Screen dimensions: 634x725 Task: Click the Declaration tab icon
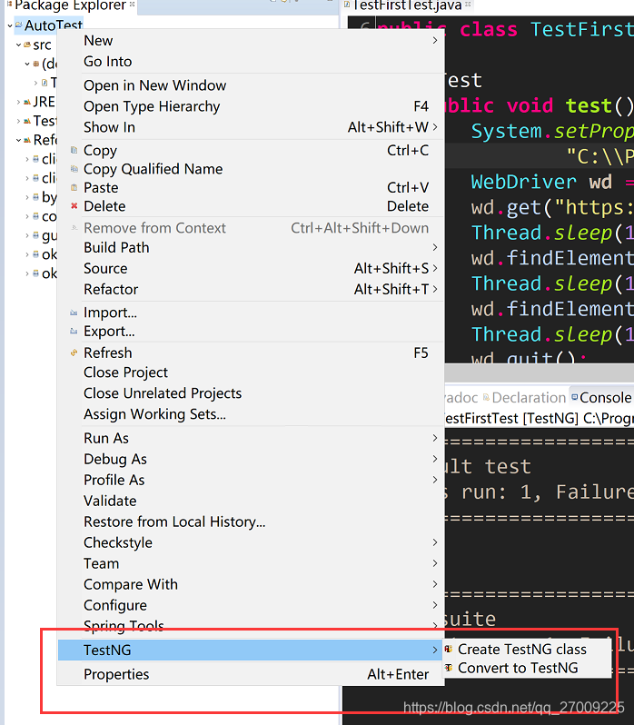click(486, 397)
